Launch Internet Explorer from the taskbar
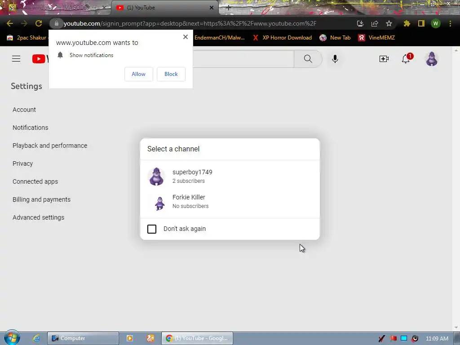The height and width of the screenshot is (345, 460). pyautogui.click(x=36, y=338)
